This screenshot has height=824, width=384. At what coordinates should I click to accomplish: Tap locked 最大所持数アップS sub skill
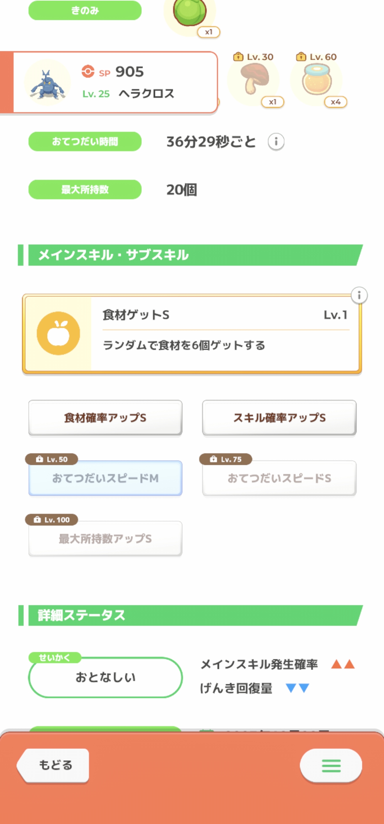105,539
